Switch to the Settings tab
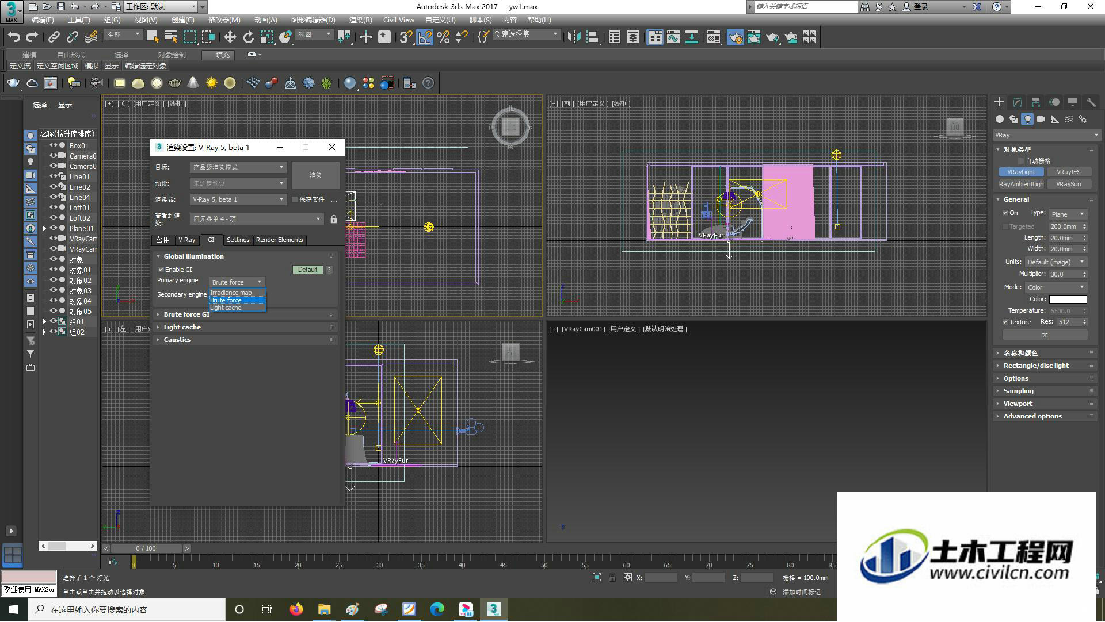The image size is (1105, 622). tap(238, 240)
